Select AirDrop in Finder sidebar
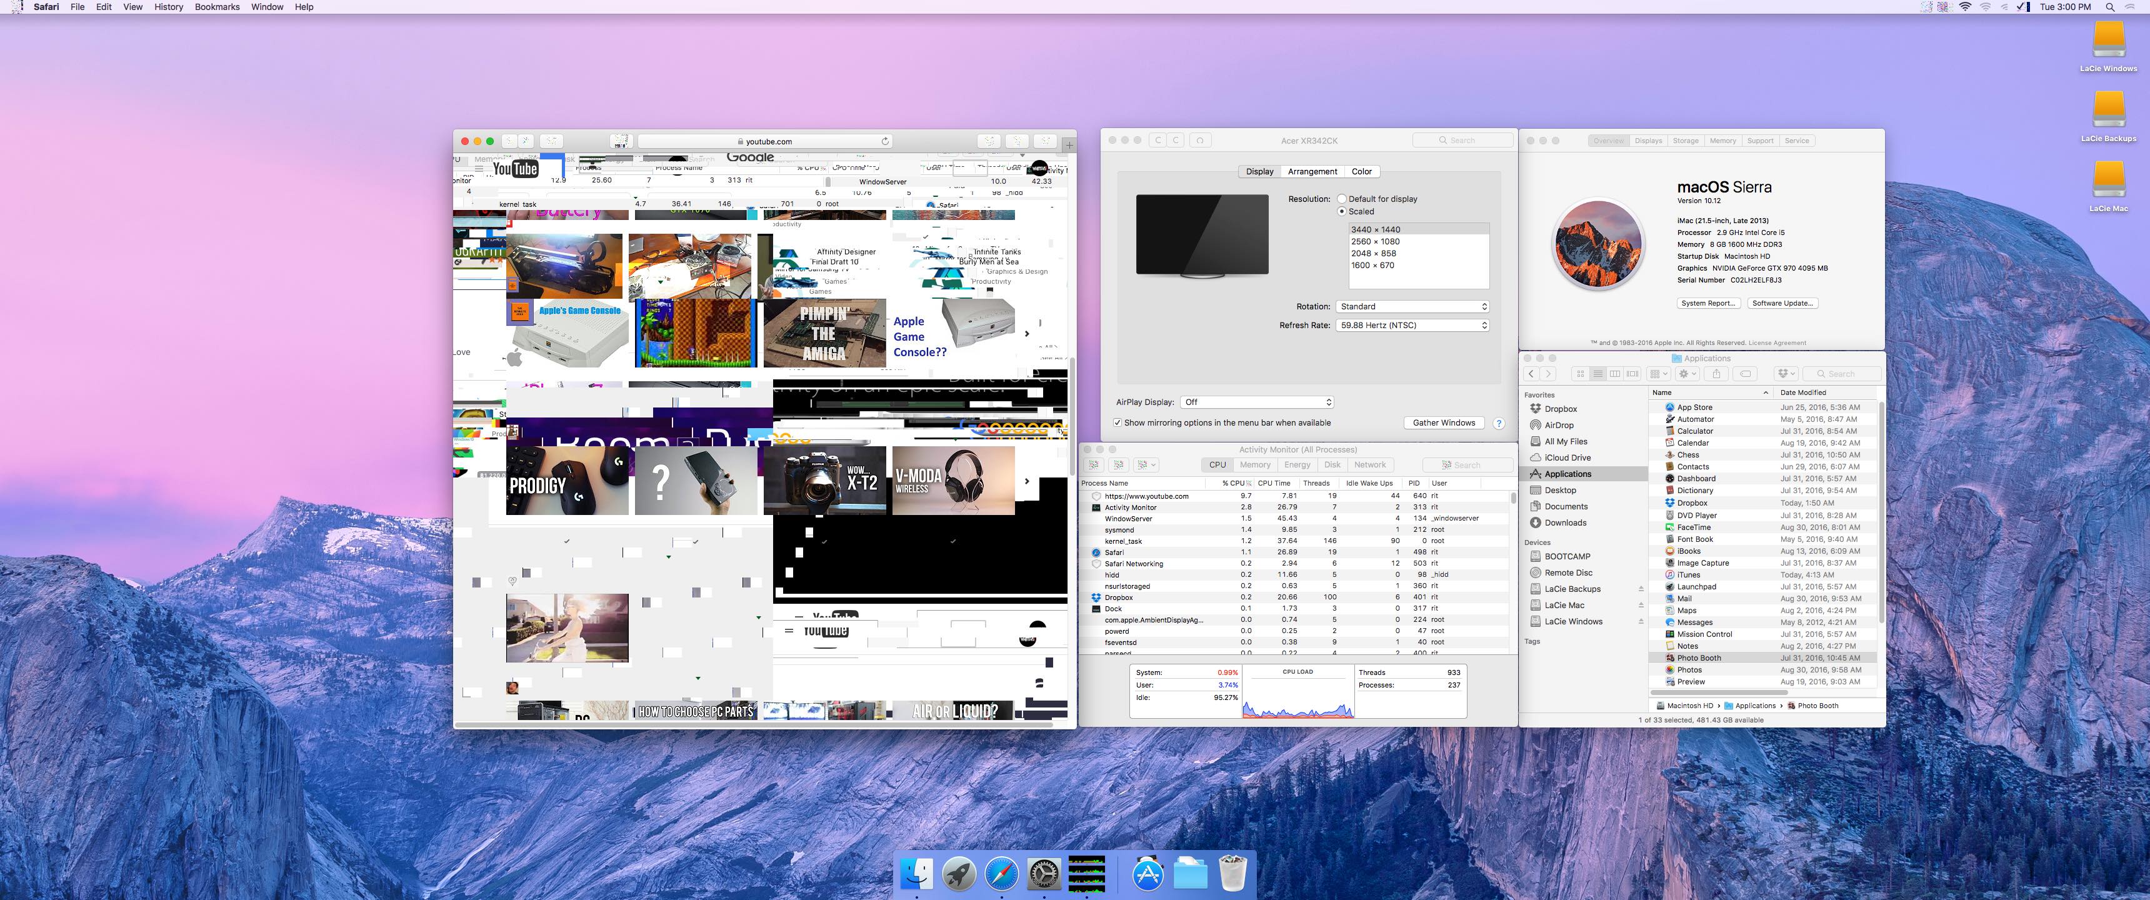 coord(1559,425)
